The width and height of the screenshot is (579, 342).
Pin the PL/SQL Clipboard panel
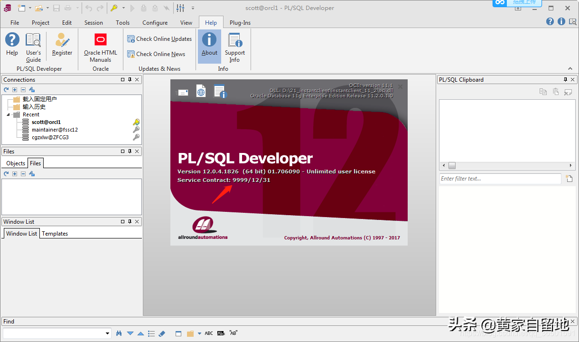coord(565,80)
